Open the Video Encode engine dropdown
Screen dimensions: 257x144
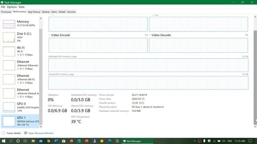pos(49,35)
